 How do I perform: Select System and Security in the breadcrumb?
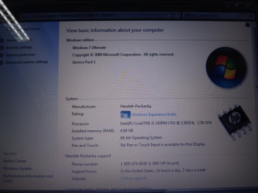[x=78, y=15]
